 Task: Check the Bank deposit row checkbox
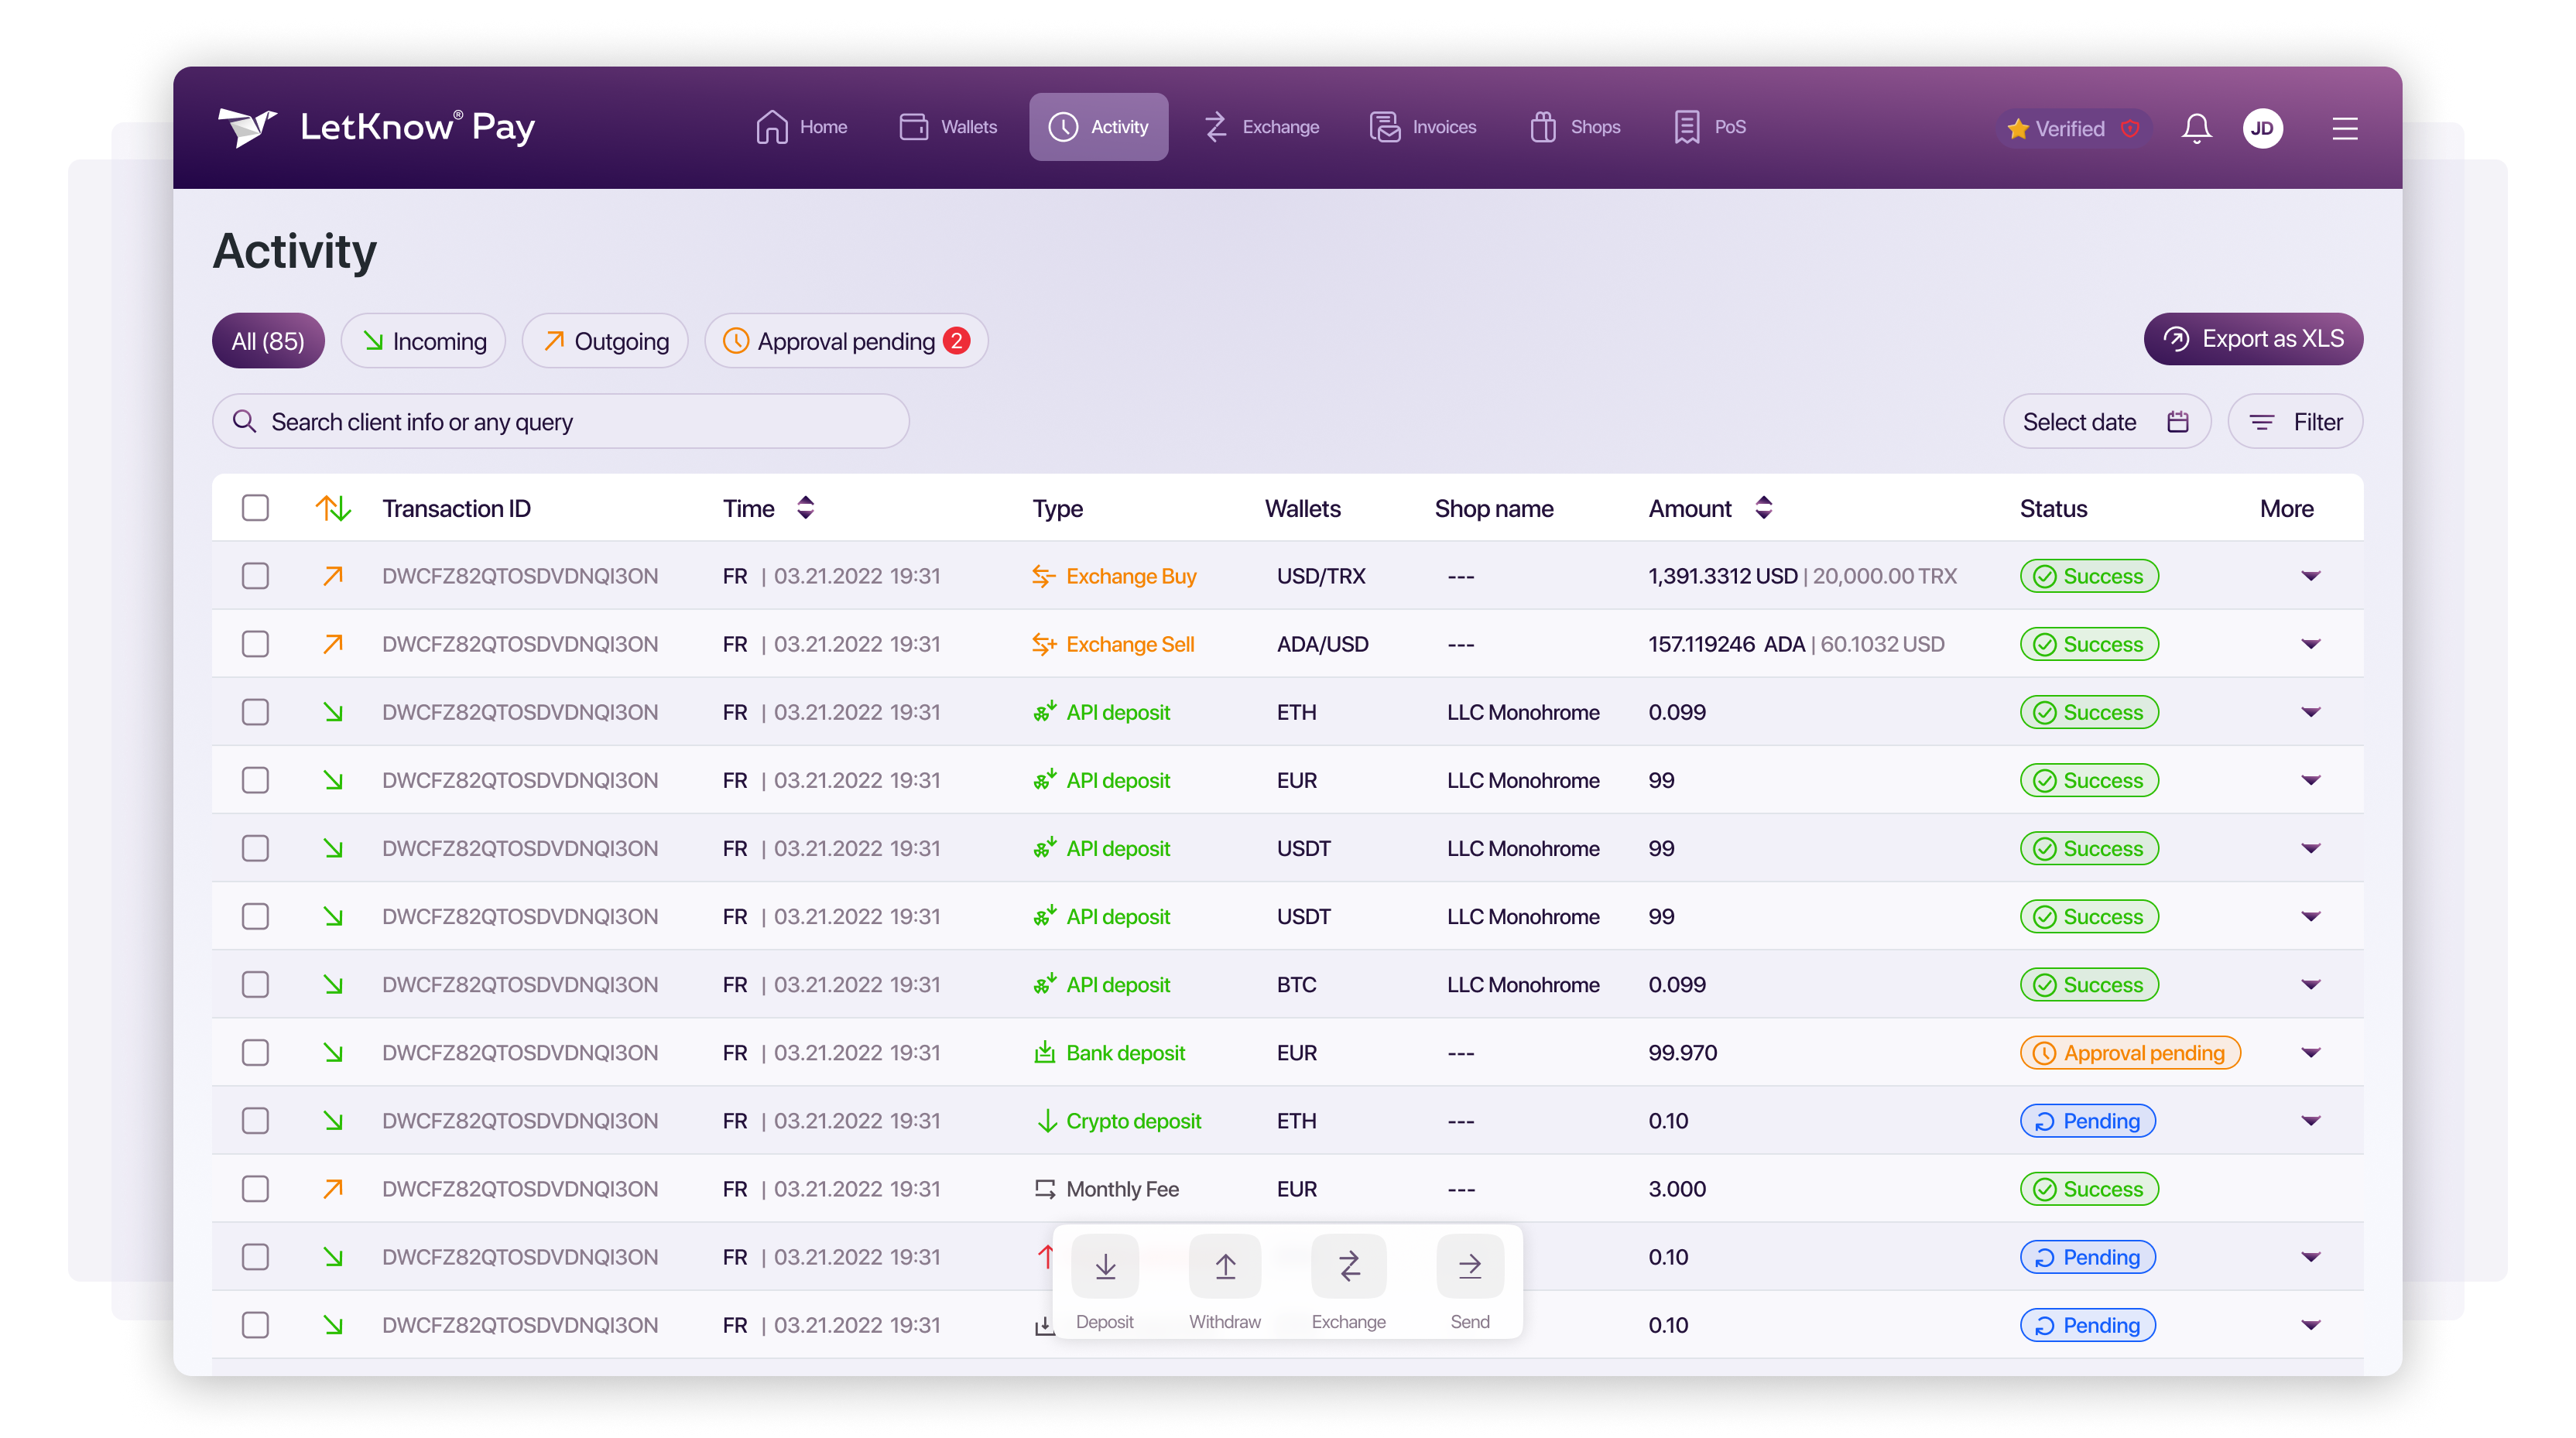pyautogui.click(x=255, y=1052)
